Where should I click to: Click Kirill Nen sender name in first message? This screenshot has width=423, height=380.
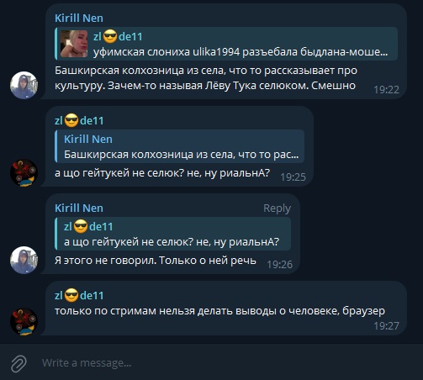79,18
